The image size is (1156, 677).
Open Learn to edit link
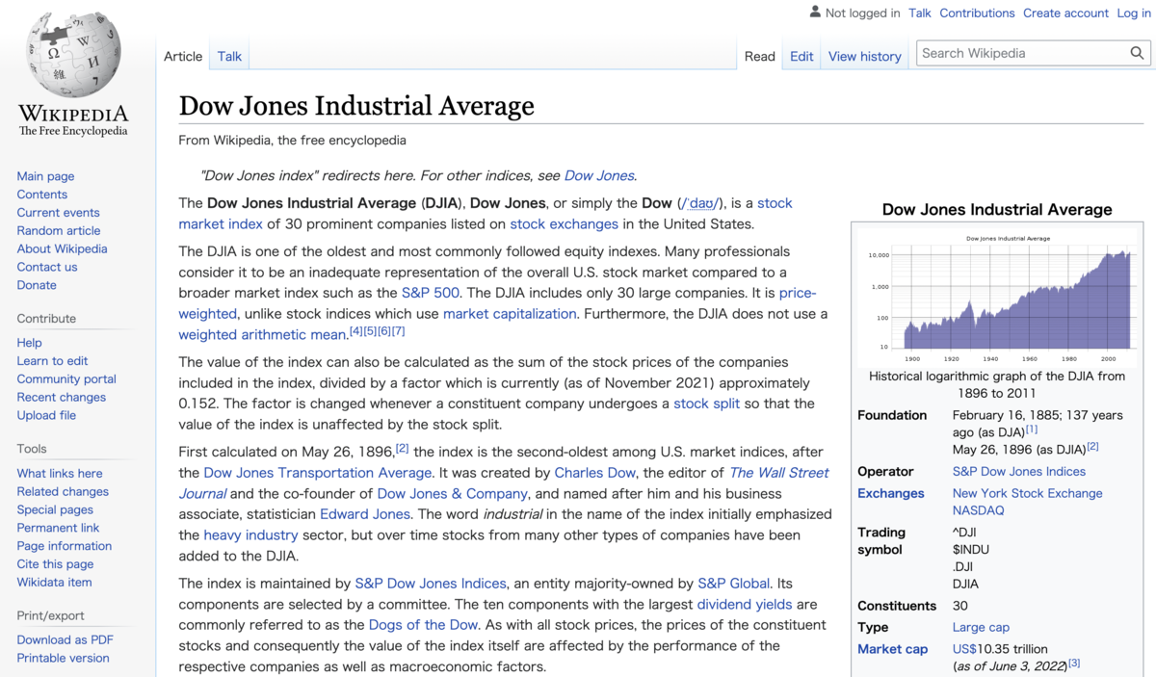[52, 361]
